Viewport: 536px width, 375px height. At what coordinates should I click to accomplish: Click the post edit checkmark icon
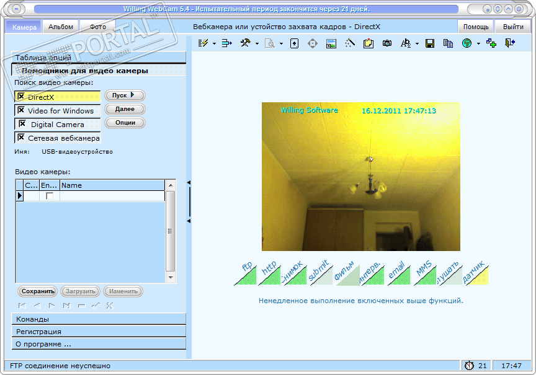click(96, 306)
